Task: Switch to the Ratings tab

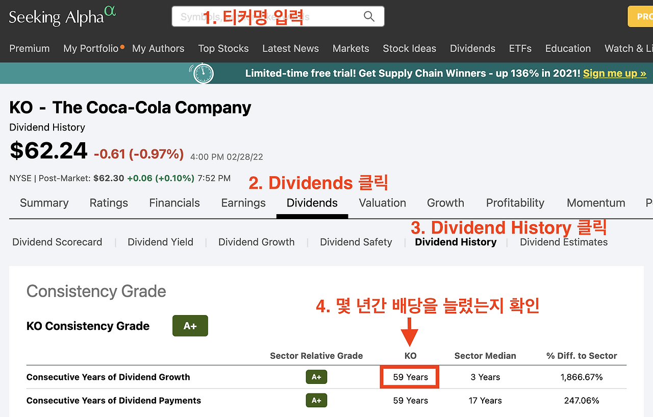Action: tap(109, 203)
